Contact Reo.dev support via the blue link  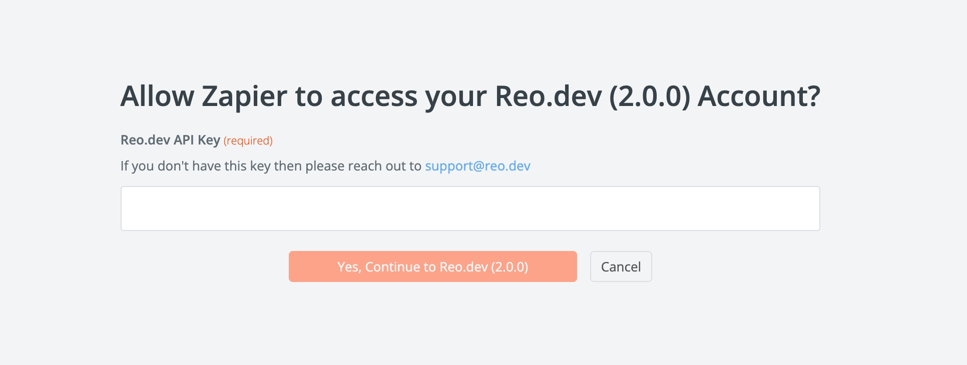pos(477,166)
